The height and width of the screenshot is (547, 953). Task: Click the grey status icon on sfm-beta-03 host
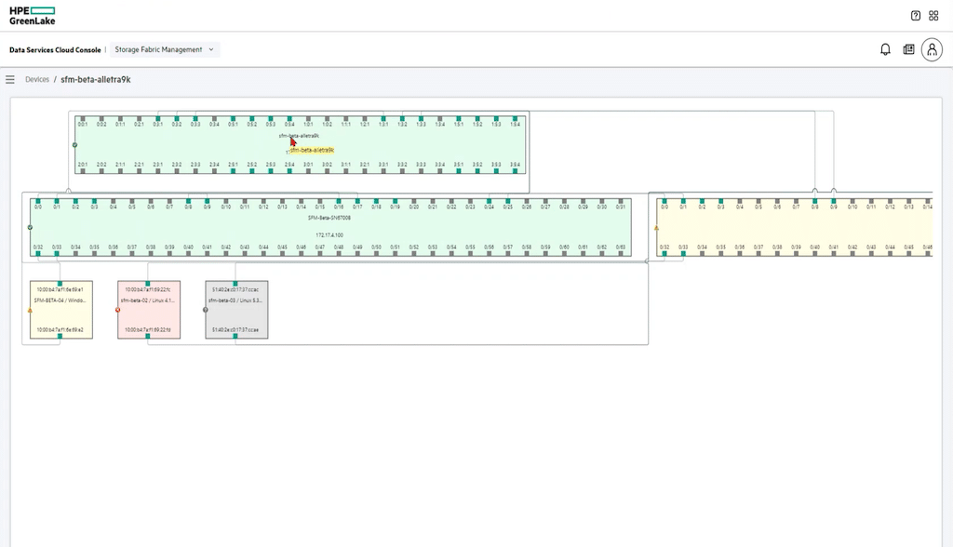206,310
